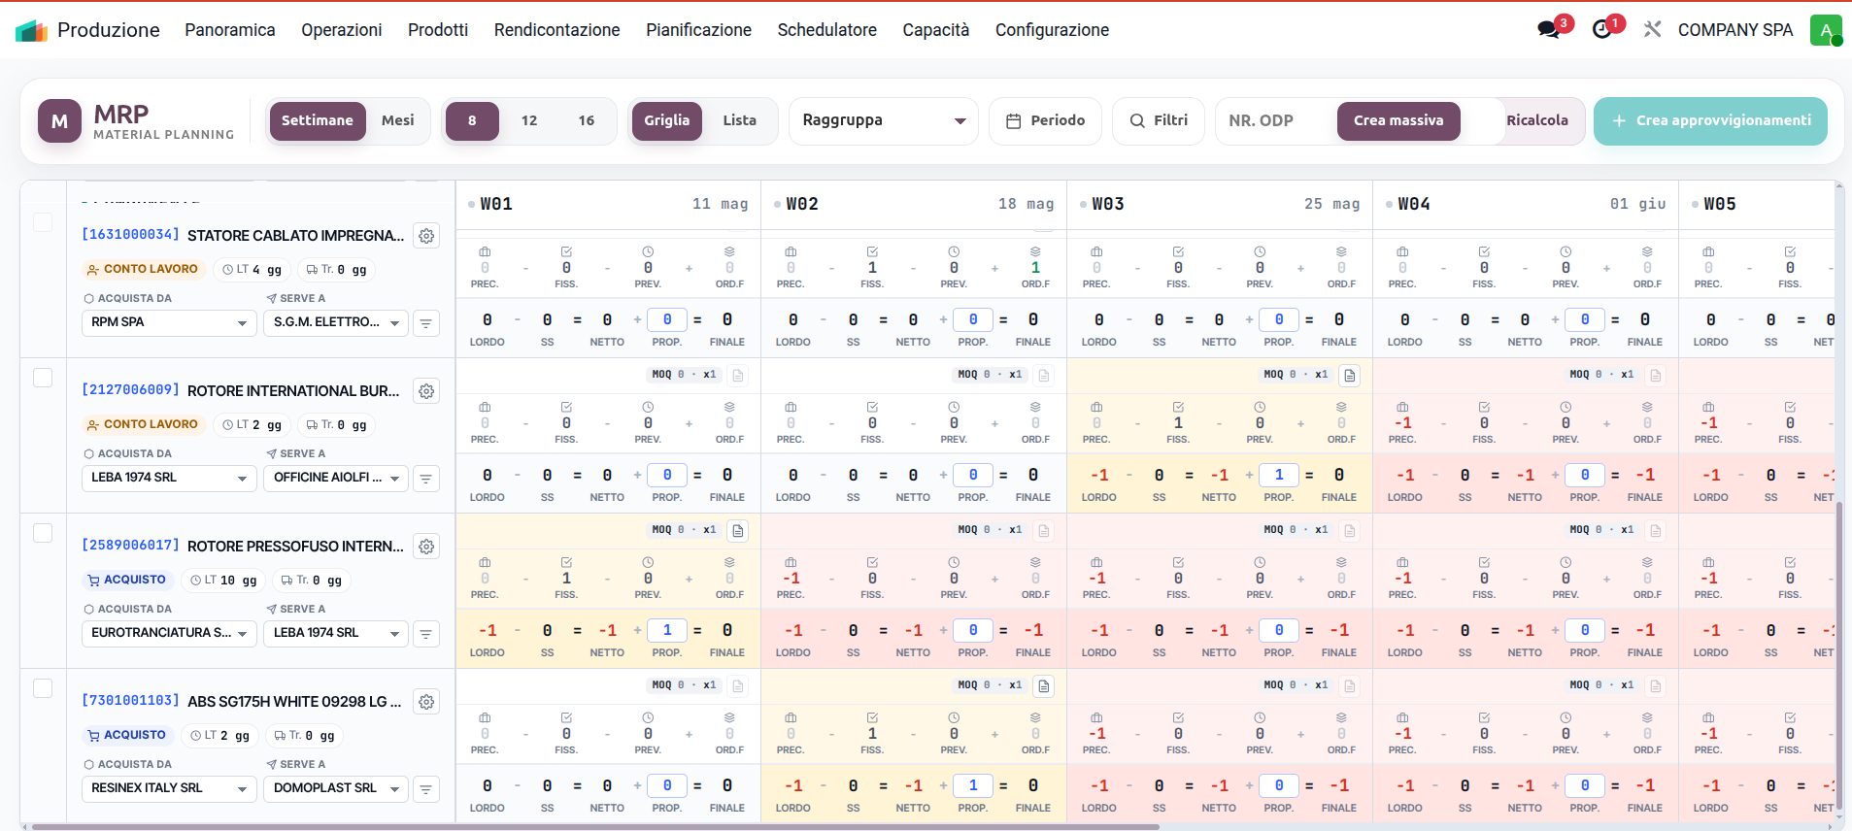Image resolution: width=1852 pixels, height=831 pixels.
Task: Switch view to Mesi
Action: coord(397,121)
